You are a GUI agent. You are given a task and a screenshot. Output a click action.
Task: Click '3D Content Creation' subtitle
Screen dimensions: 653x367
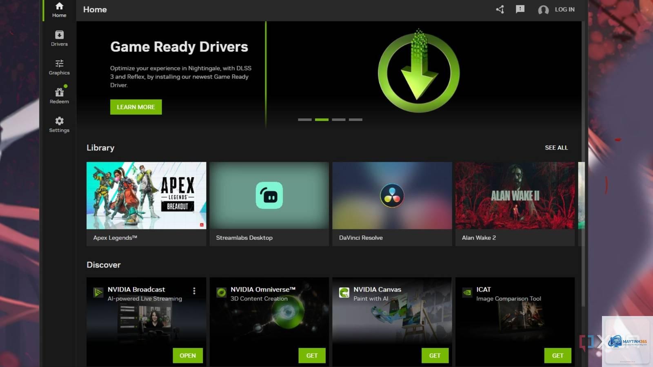(x=259, y=298)
